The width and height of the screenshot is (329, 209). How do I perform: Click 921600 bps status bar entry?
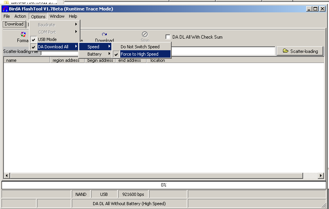(133, 194)
